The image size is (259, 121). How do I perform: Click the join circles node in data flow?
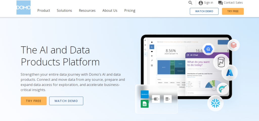coord(156,99)
